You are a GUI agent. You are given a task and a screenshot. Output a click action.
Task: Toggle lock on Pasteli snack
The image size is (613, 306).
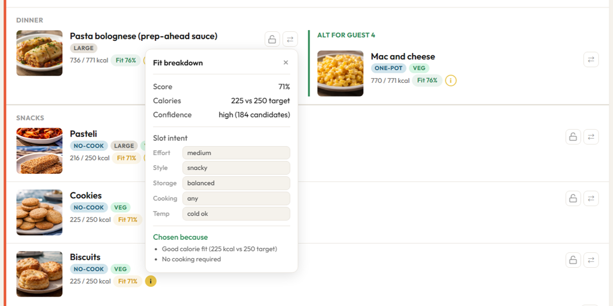point(573,137)
